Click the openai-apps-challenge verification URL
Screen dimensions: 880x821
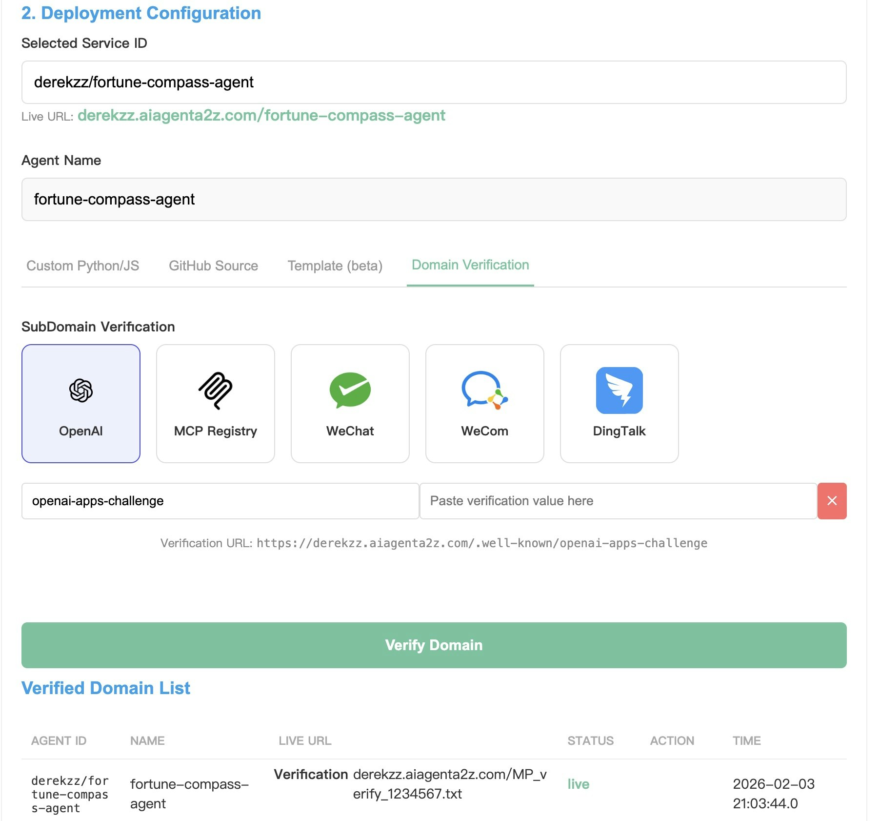(482, 542)
